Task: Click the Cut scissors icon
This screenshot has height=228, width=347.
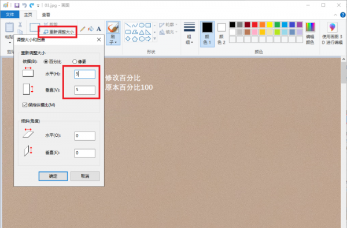Action: [x=20, y=24]
